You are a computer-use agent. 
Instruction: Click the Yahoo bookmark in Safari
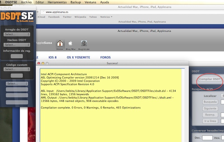93,17
